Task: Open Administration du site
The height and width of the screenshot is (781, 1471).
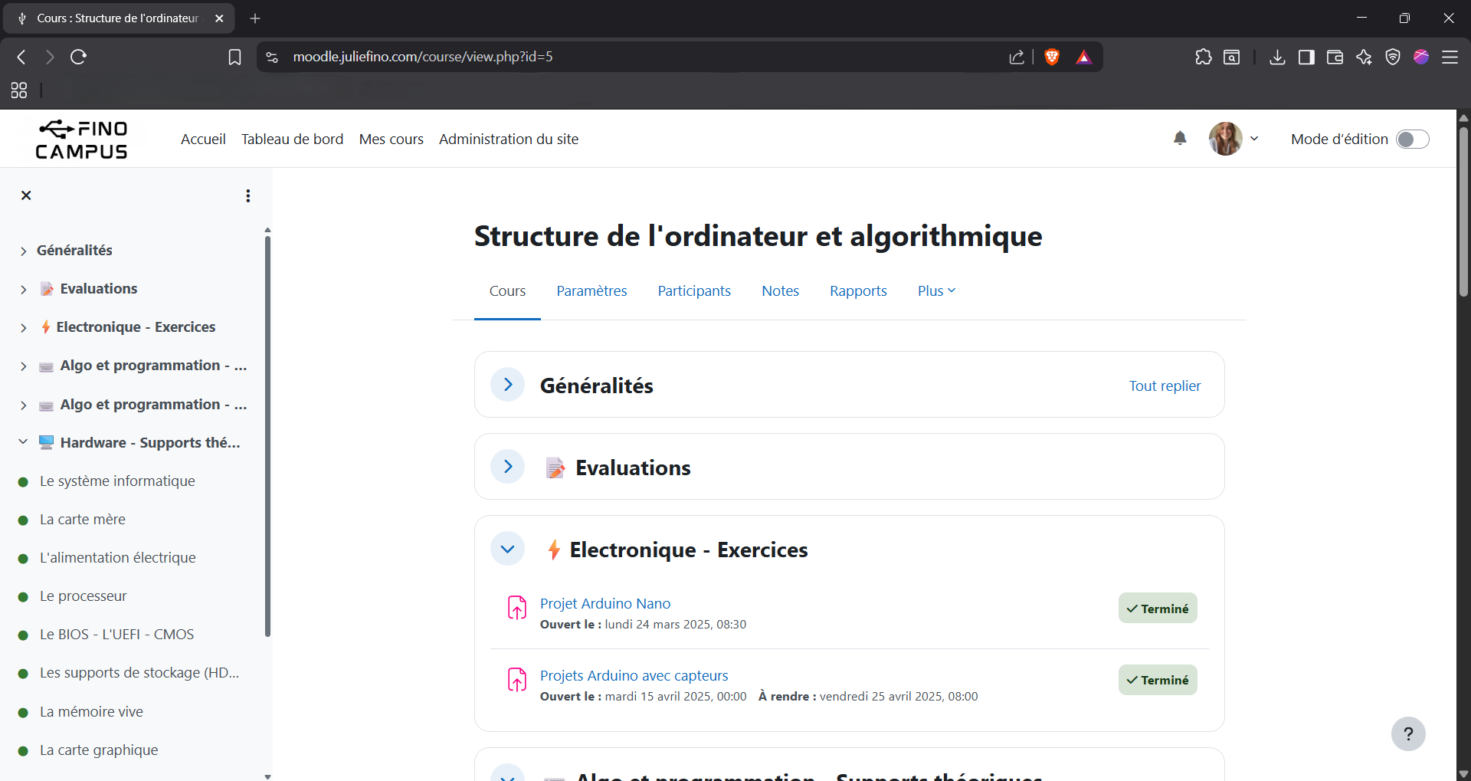Action: (508, 139)
